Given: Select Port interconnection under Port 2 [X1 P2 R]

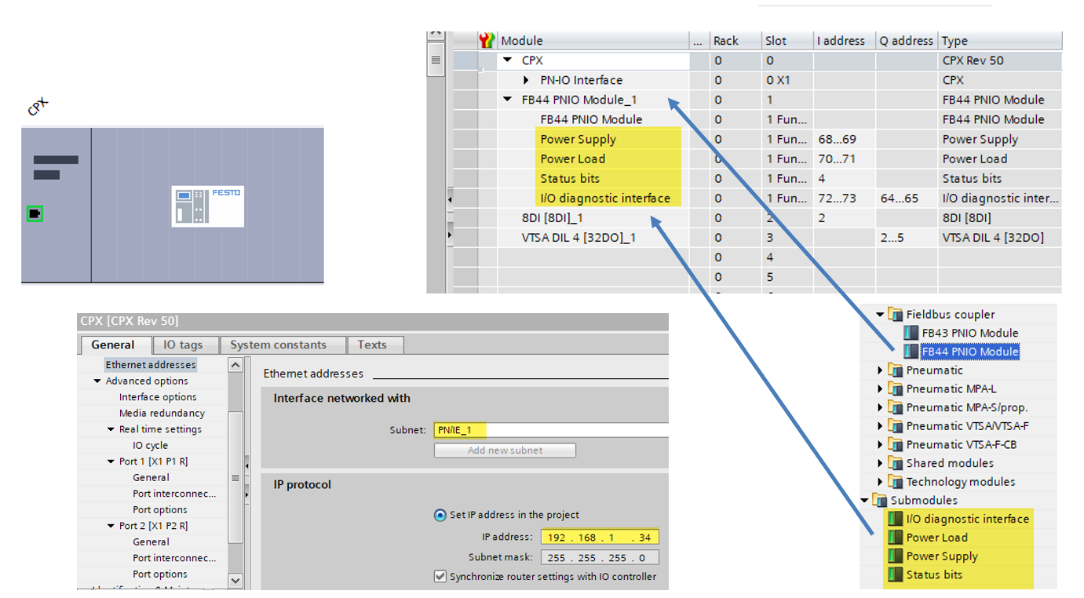Looking at the screenshot, I should [174, 558].
